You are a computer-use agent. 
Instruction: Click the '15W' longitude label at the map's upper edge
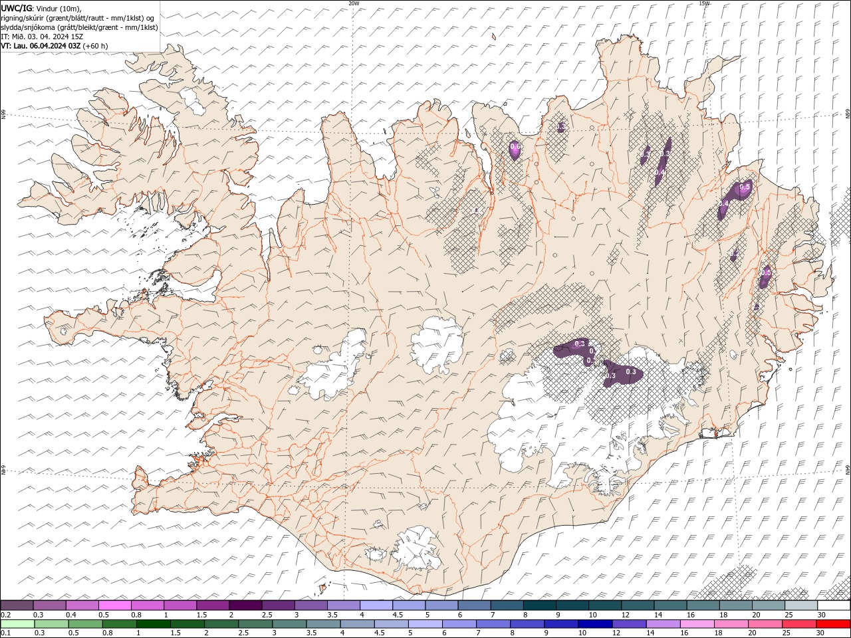point(704,3)
